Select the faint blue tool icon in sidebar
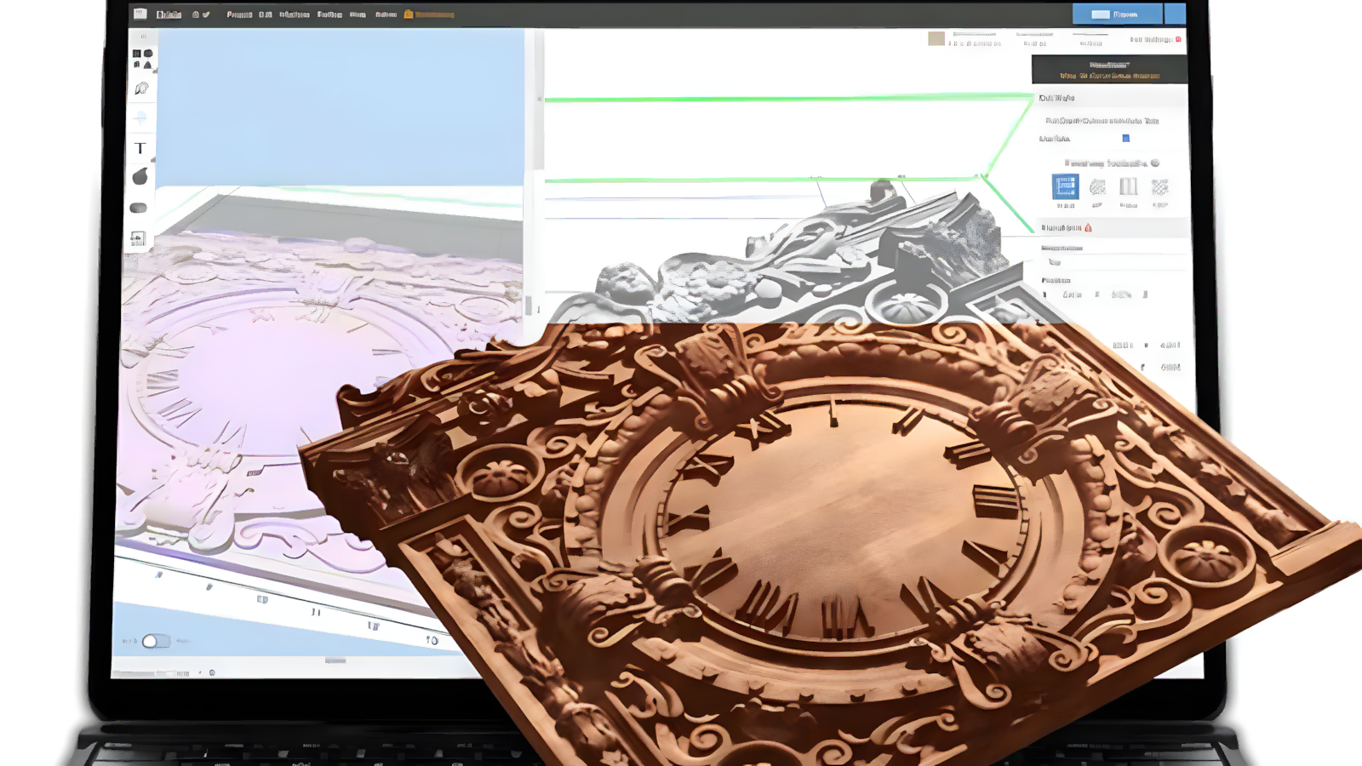1362x766 pixels. click(x=140, y=117)
